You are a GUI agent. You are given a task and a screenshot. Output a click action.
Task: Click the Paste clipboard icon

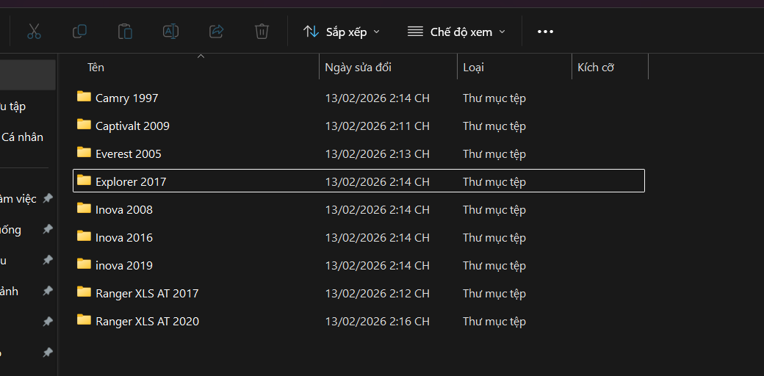(125, 32)
